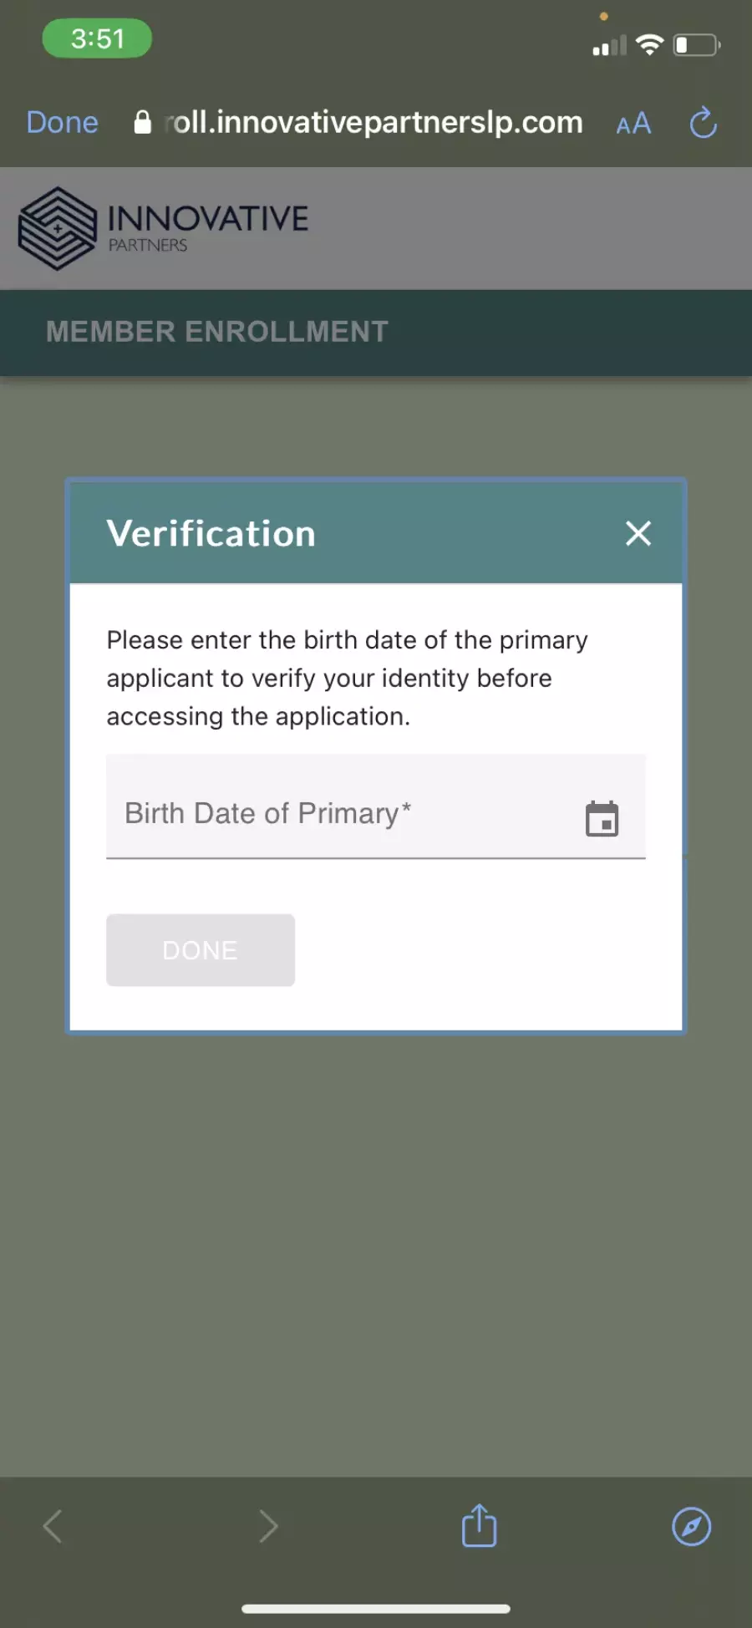Click the gray DONE button in dialog

(x=201, y=950)
